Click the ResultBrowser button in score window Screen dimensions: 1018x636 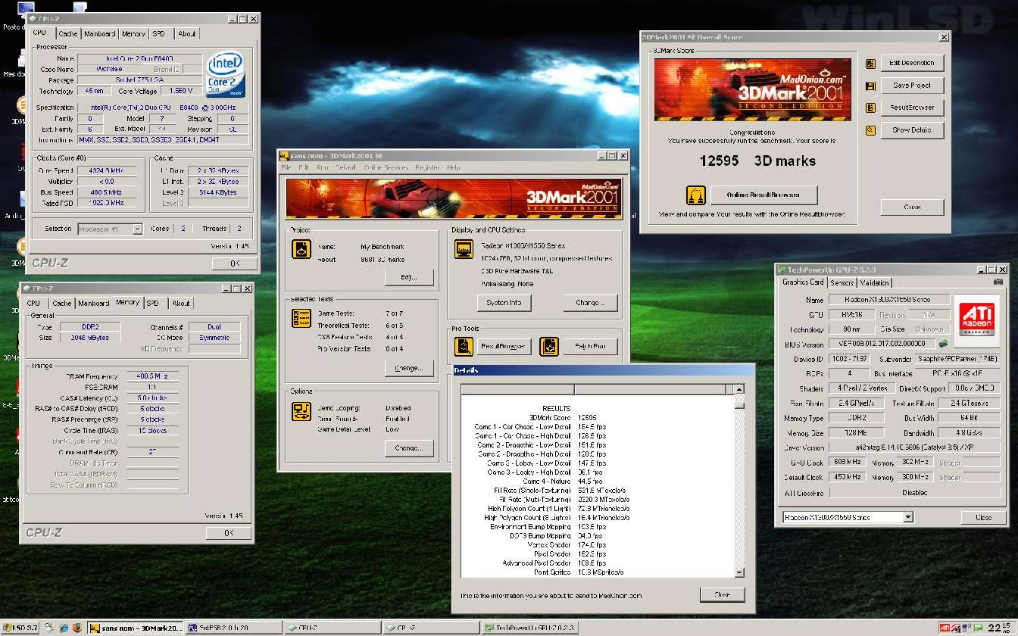(911, 108)
